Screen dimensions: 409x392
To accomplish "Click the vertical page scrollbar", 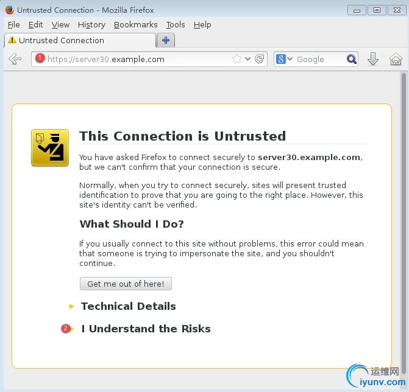I will pyautogui.click(x=404, y=223).
